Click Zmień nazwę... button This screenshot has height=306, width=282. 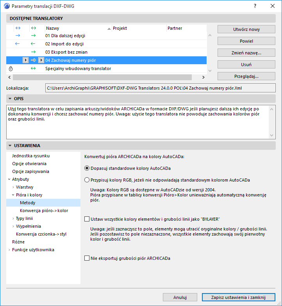(246, 53)
